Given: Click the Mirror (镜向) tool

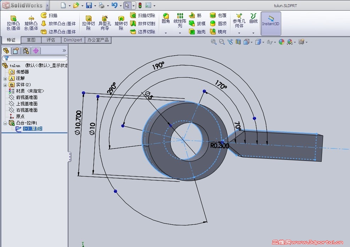Looking at the screenshot, I should pyautogui.click(x=218, y=32).
